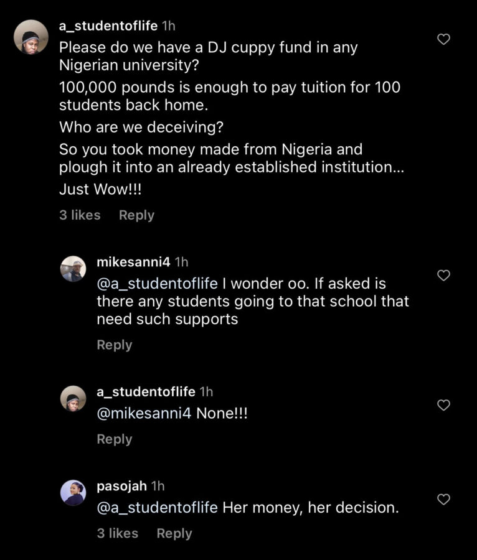Reply to pasojah's comment
This screenshot has height=560, width=477.
[174, 533]
